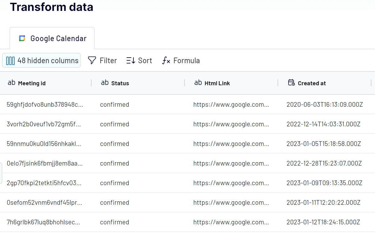Click confirmed status in the 59ghfjdofvo8 row

[x=114, y=105]
